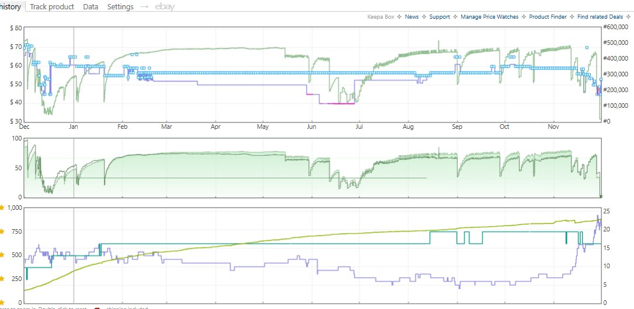Click the $ 50 price axis label
Image resolution: width=634 pixels, height=309 pixels.
[16, 84]
